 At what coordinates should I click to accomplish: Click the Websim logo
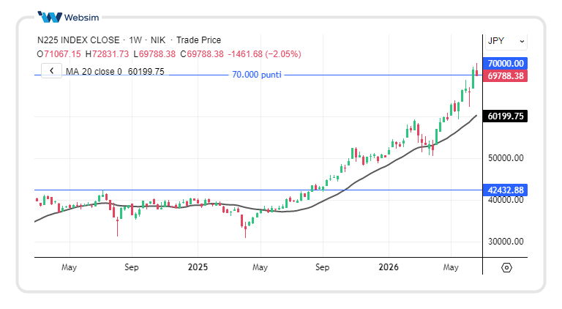[x=69, y=17]
